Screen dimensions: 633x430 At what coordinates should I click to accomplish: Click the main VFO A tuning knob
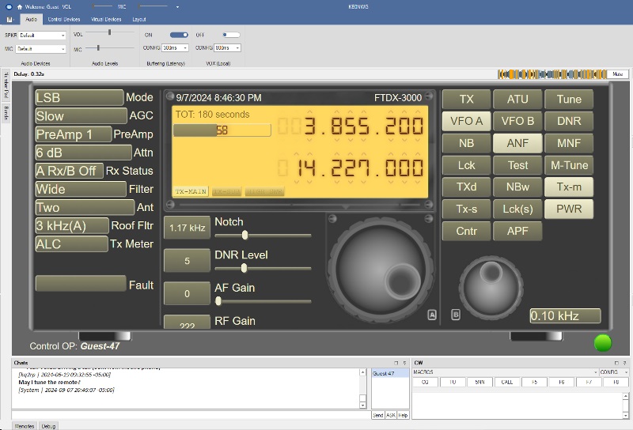[x=381, y=270]
